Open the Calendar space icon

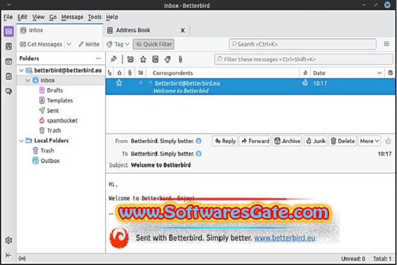click(x=9, y=61)
